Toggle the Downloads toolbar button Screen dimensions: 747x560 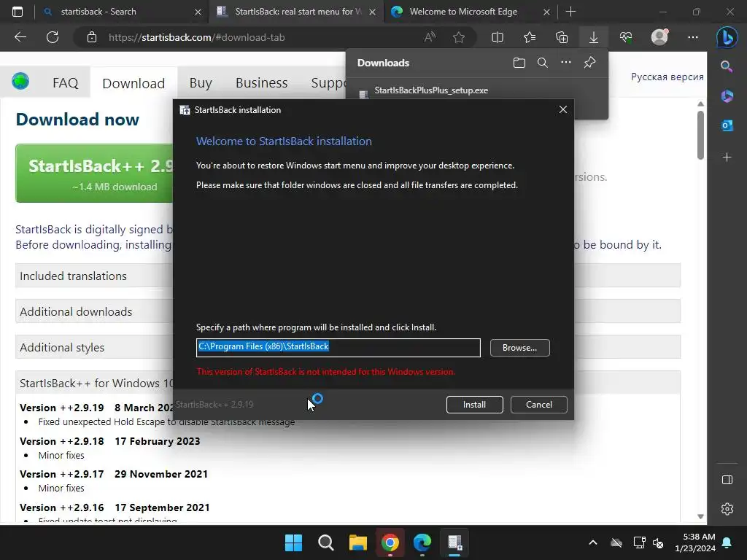594,37
